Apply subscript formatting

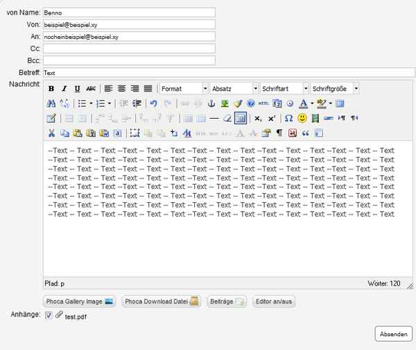tap(258, 118)
